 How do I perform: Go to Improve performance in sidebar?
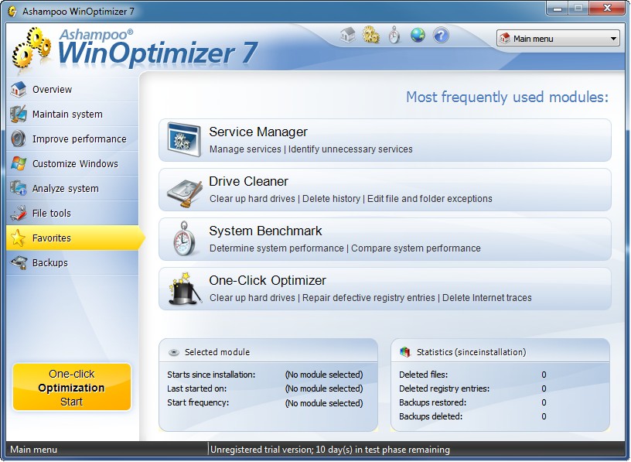[x=79, y=139]
